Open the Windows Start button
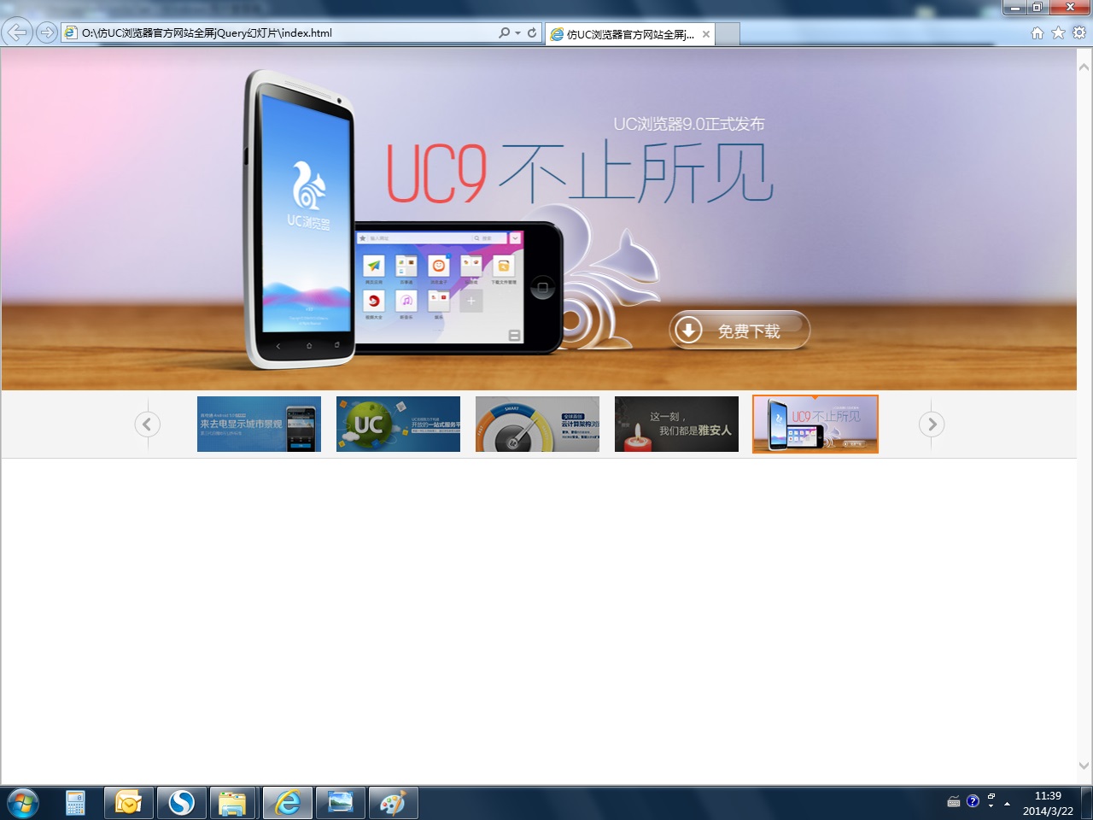 pos(23,804)
